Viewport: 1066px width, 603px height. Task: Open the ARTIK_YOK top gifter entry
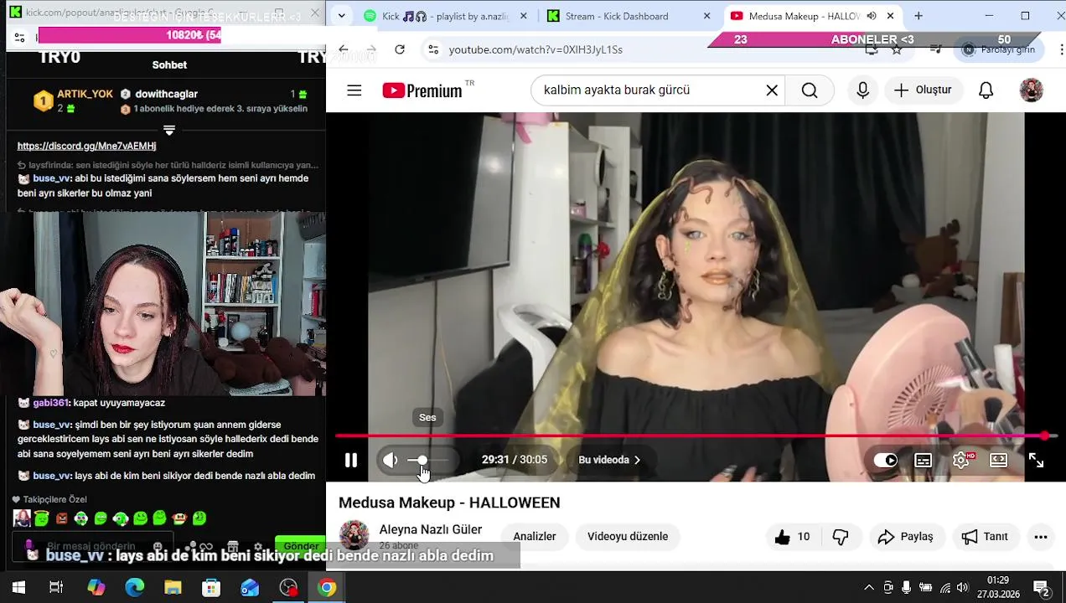[73, 100]
